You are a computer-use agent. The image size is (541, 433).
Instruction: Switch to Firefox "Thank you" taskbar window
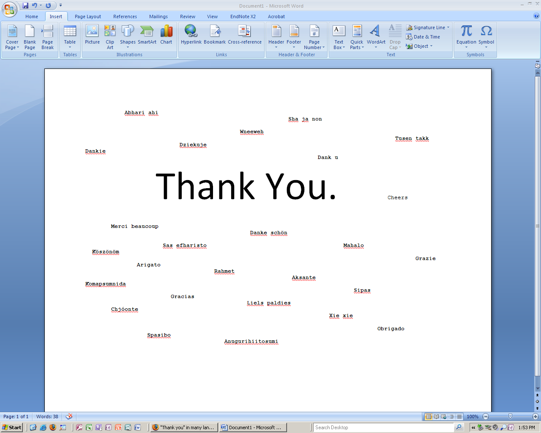pos(184,428)
